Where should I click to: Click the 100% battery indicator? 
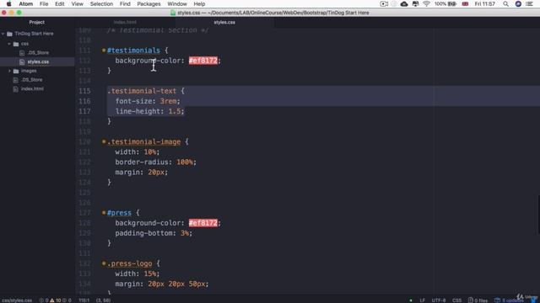tap(445, 3)
